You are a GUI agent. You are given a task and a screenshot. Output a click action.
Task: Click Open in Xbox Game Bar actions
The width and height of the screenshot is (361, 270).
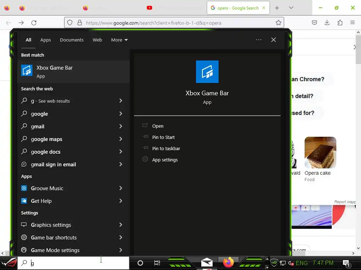[x=158, y=126]
